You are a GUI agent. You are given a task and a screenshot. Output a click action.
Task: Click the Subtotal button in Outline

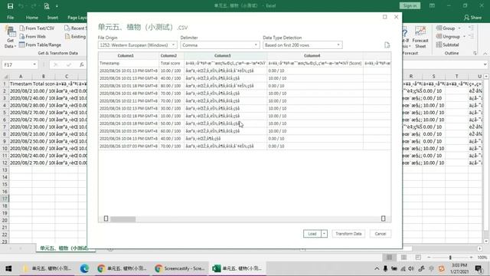coord(447,44)
